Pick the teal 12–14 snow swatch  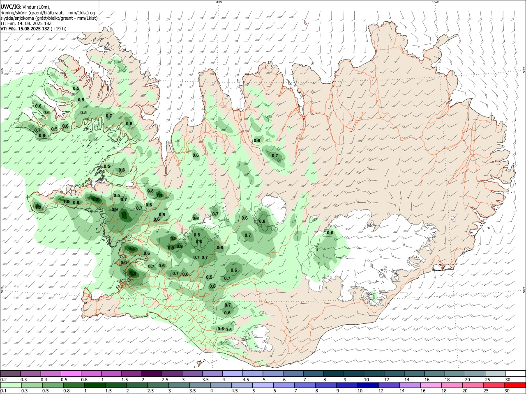pos(394,373)
